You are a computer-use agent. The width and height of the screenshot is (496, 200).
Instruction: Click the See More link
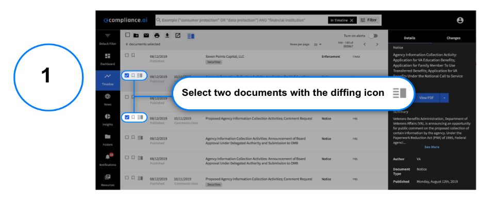pos(432,147)
